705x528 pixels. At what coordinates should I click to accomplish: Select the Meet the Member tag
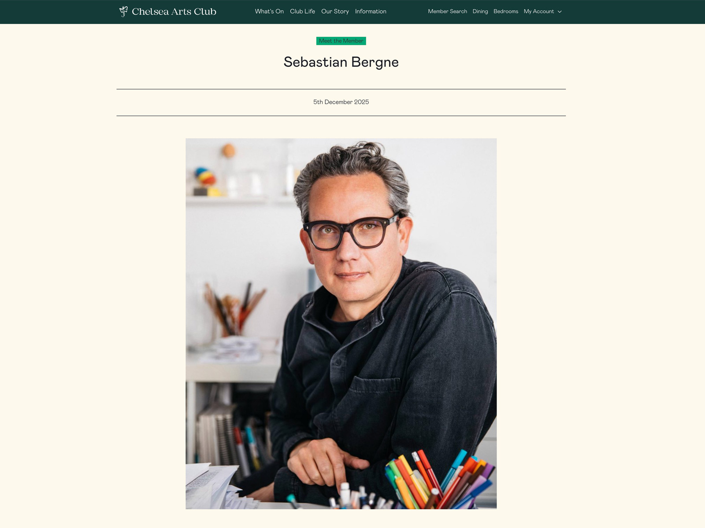pyautogui.click(x=341, y=41)
